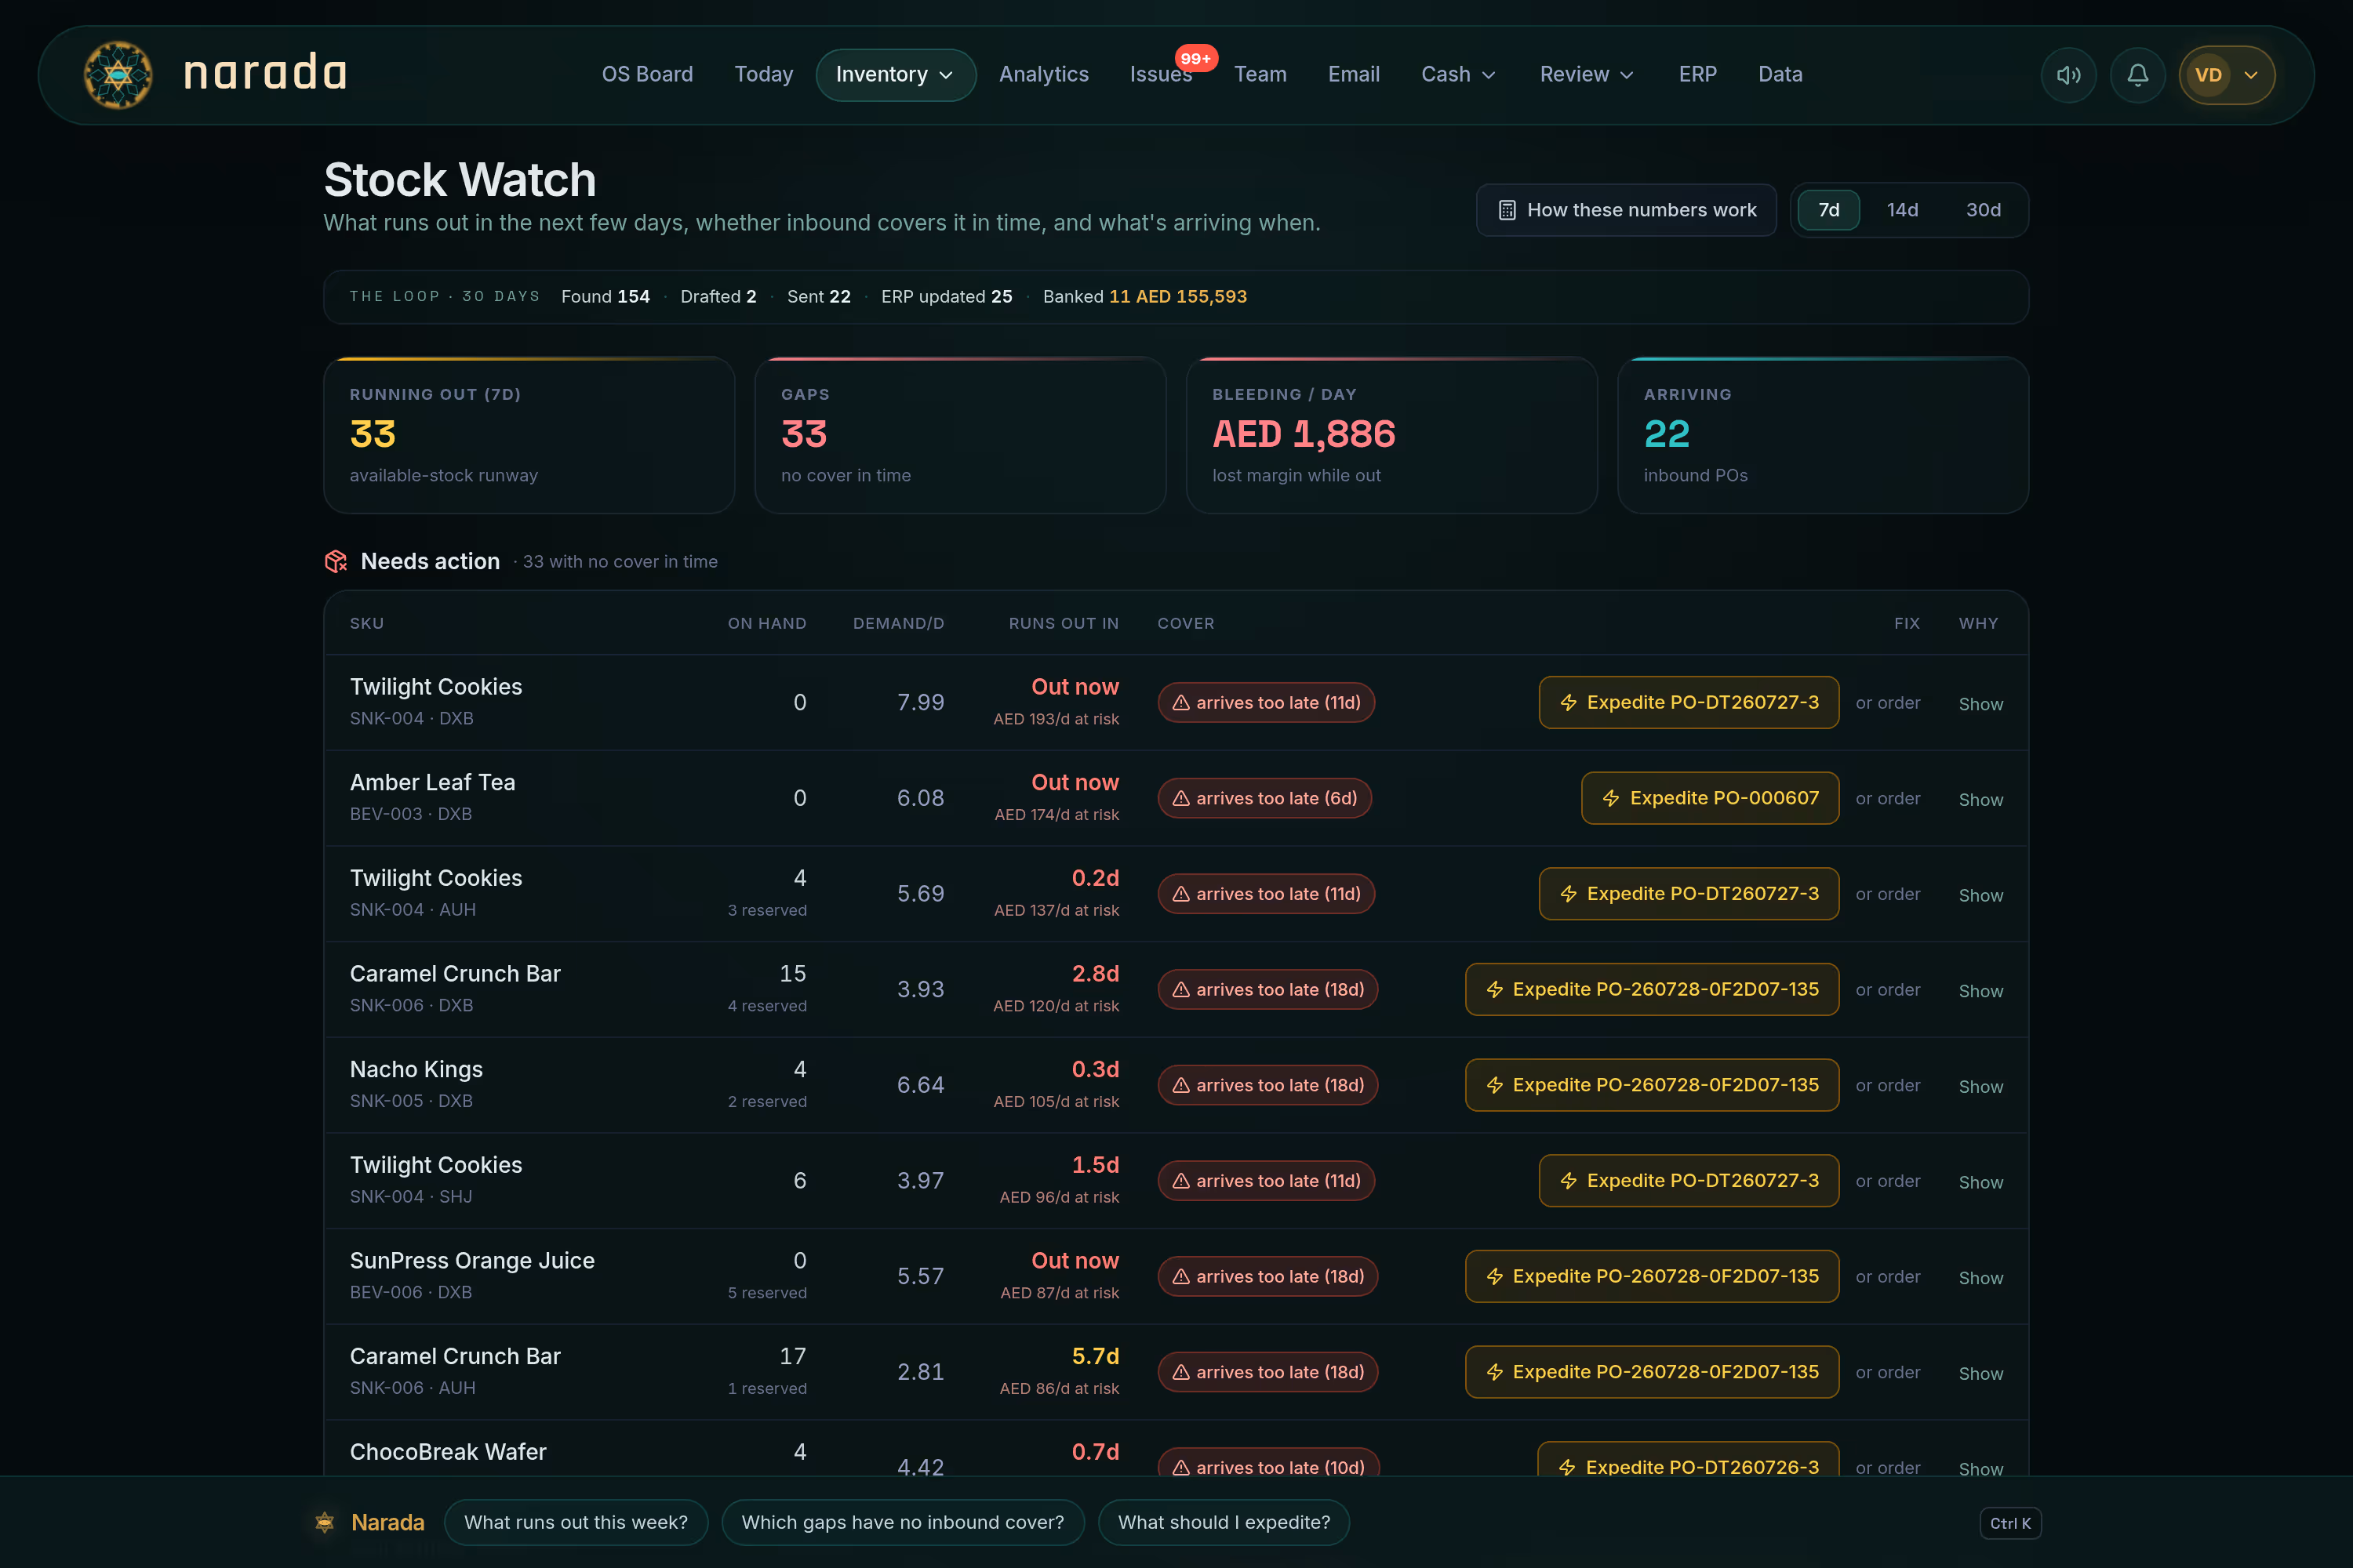Show why for Amber Leaf Tea
2353x1568 pixels.
coord(1980,800)
